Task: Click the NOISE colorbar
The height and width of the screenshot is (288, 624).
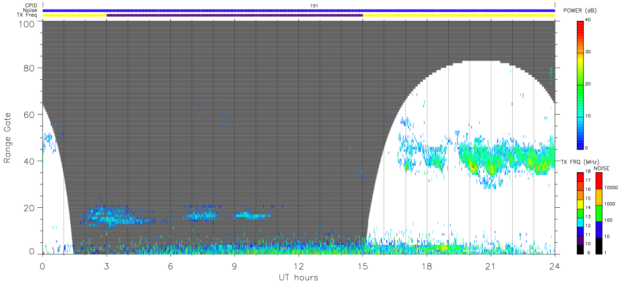Action: [599, 213]
